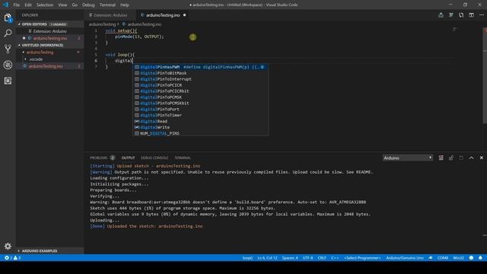This screenshot has height=274, width=487.
Task: Click the unsaved dot on arduinoTesting.ino tab
Action: tap(184, 15)
